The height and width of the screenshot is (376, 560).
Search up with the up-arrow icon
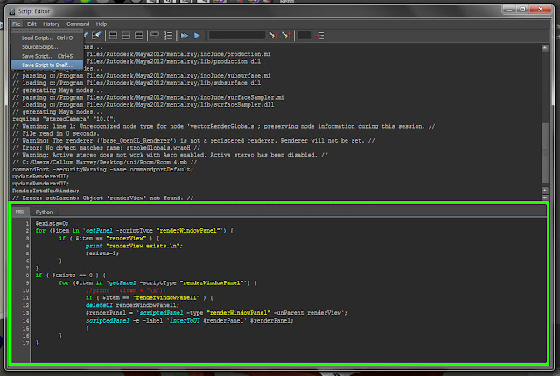(x=286, y=35)
